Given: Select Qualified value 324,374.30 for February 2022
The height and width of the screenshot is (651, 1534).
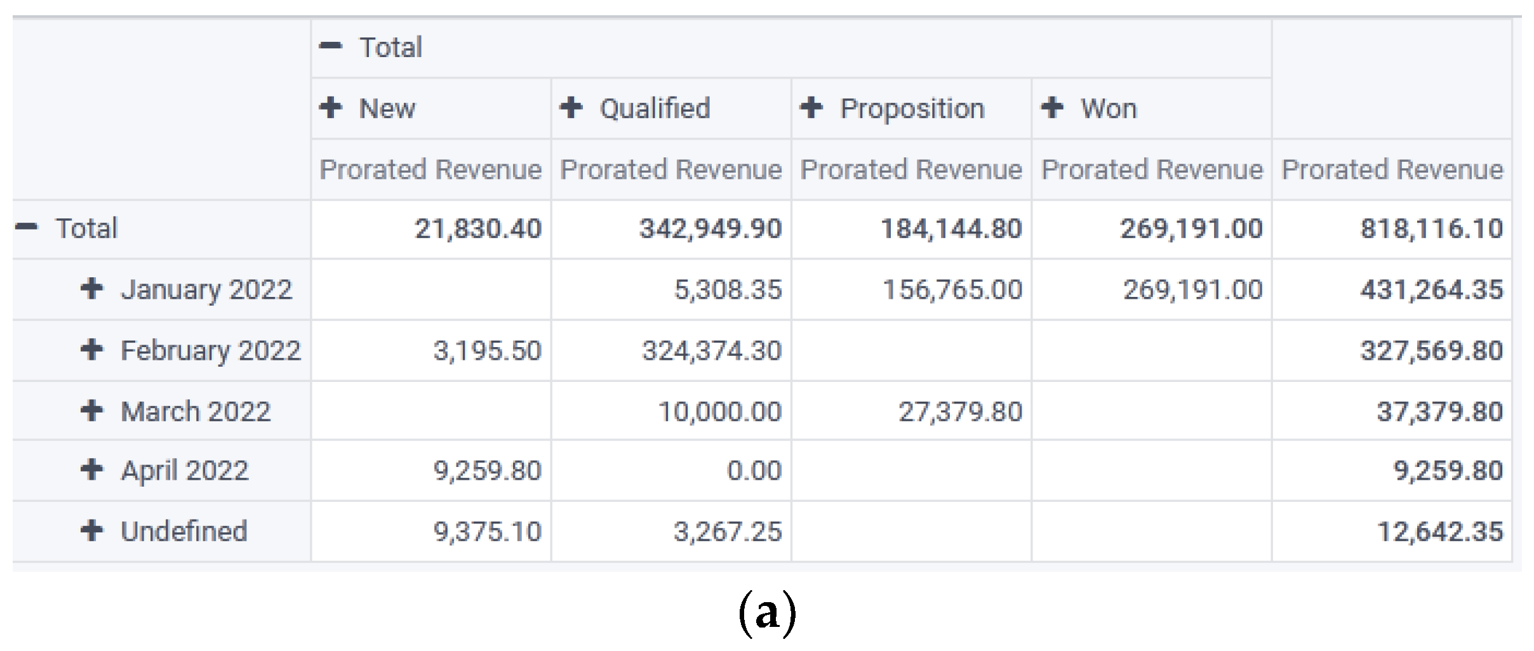Looking at the screenshot, I should (x=711, y=351).
